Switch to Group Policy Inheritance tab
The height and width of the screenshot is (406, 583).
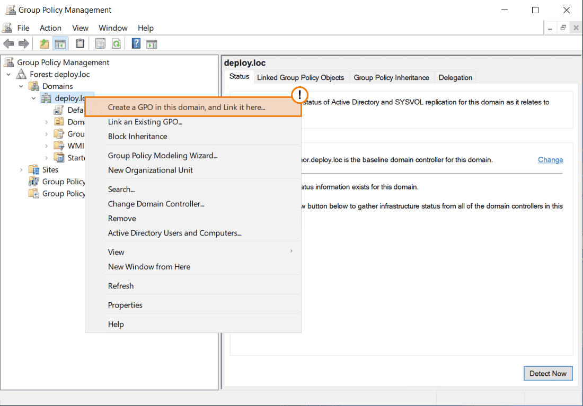(392, 78)
